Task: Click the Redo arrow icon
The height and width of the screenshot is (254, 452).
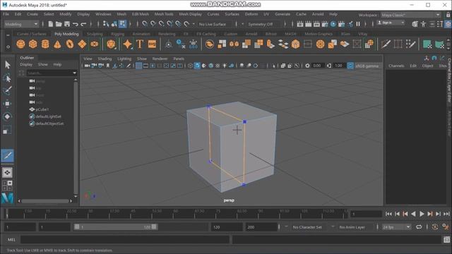Action: tap(83, 24)
